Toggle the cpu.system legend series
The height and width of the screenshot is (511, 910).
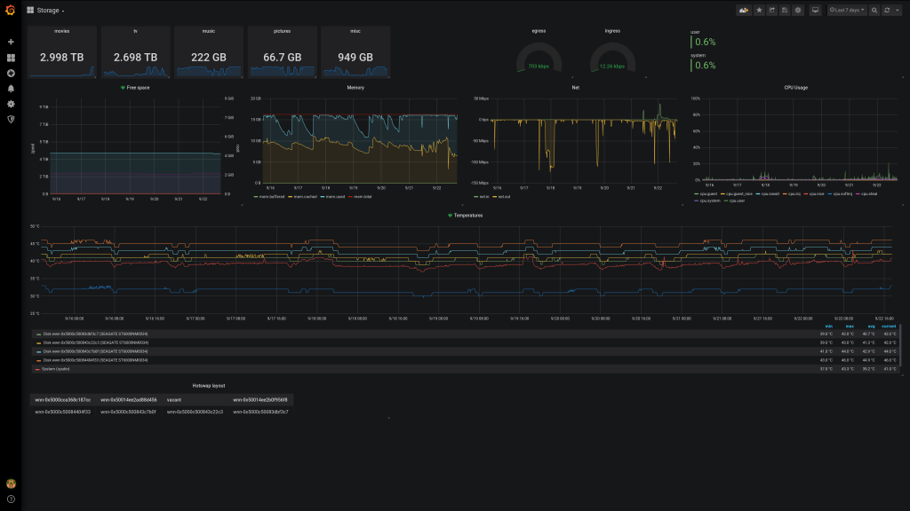(x=707, y=201)
